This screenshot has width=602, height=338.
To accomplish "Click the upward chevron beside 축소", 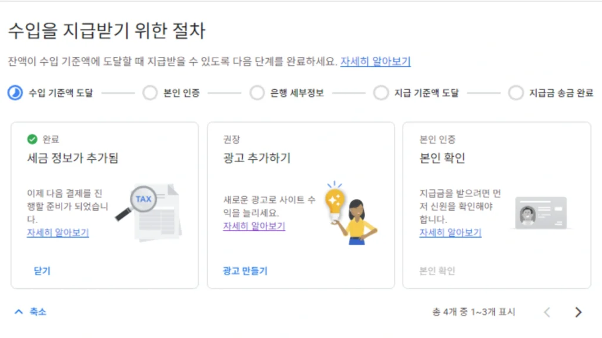I will (x=19, y=312).
